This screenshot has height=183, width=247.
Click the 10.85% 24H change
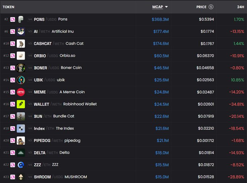(x=238, y=80)
